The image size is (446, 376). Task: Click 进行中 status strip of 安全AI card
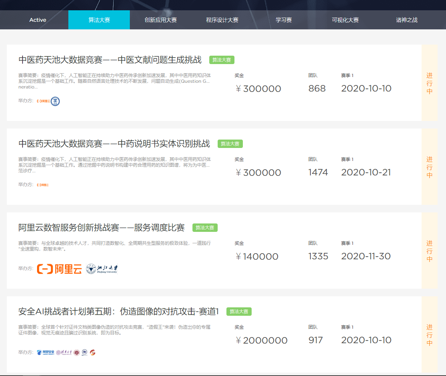[430, 334]
